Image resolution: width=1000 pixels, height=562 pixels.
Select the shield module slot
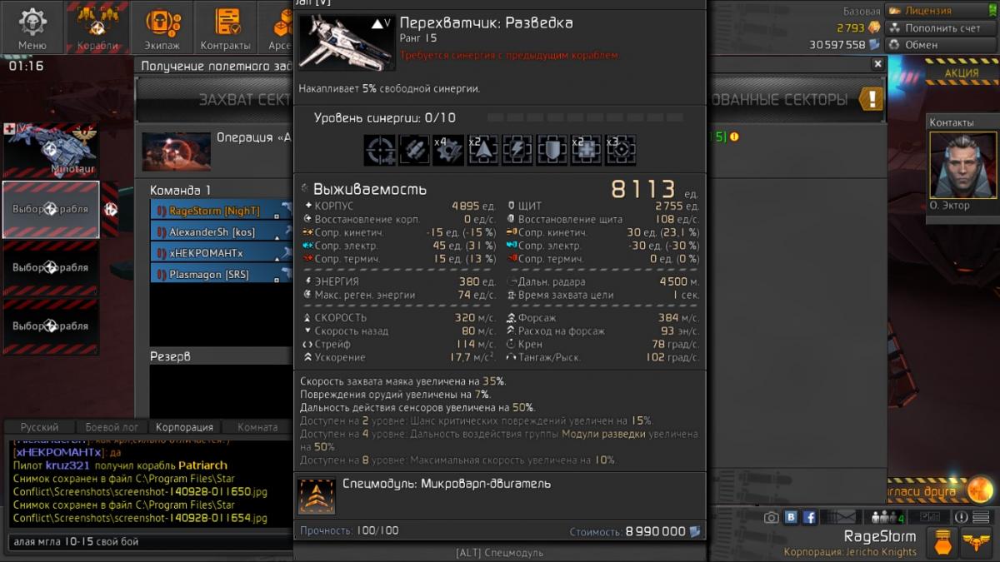[551, 150]
